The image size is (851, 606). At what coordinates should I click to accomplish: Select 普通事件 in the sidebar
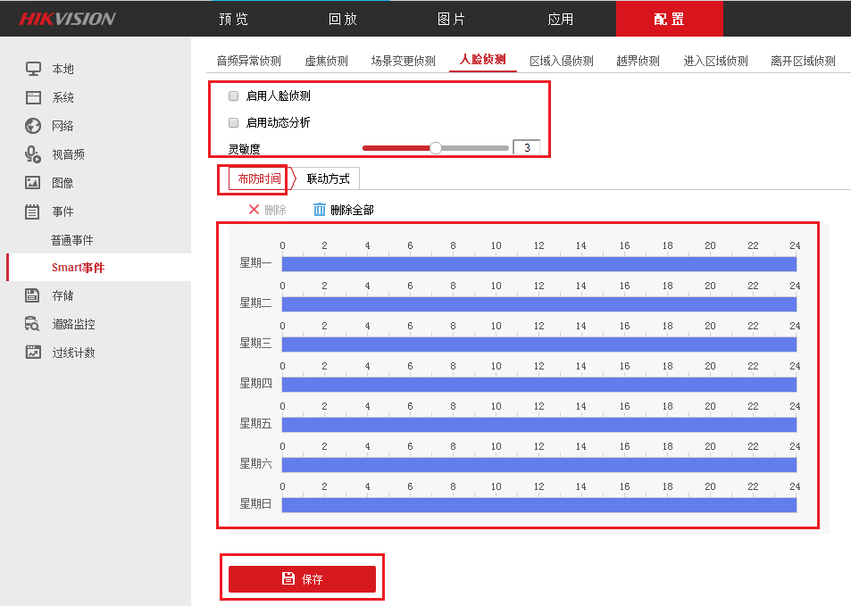click(x=72, y=240)
